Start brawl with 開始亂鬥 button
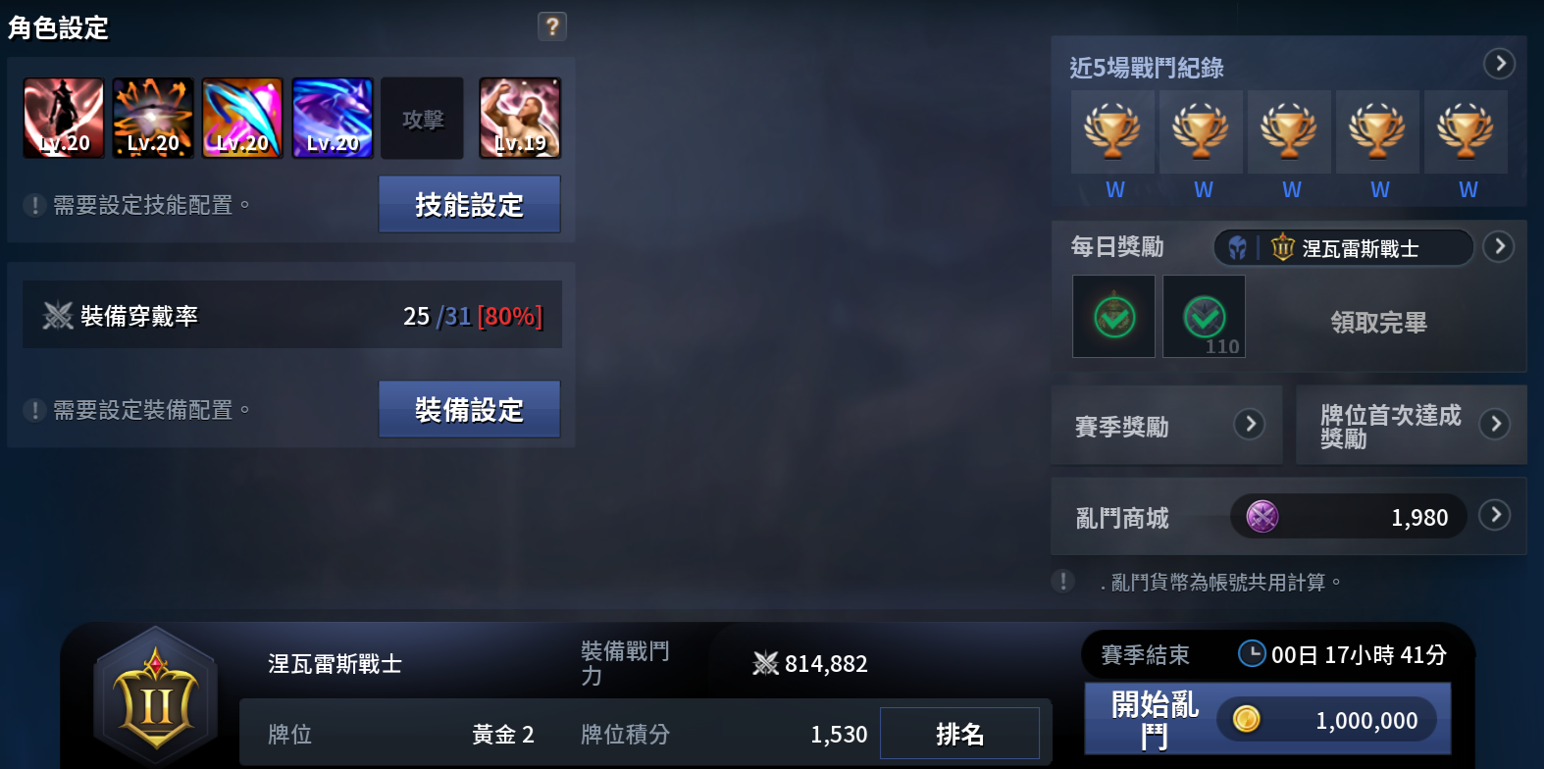1544x769 pixels. pyautogui.click(x=1267, y=718)
